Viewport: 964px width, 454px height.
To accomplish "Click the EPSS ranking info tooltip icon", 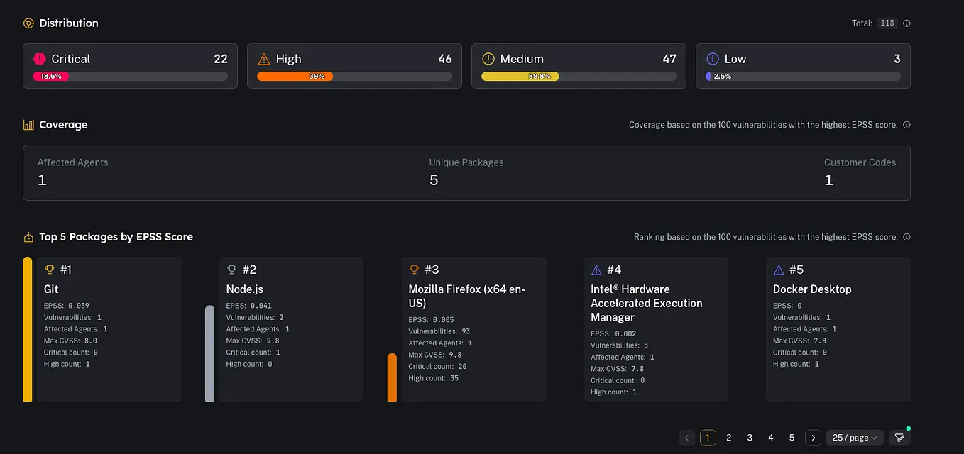I will pos(907,237).
